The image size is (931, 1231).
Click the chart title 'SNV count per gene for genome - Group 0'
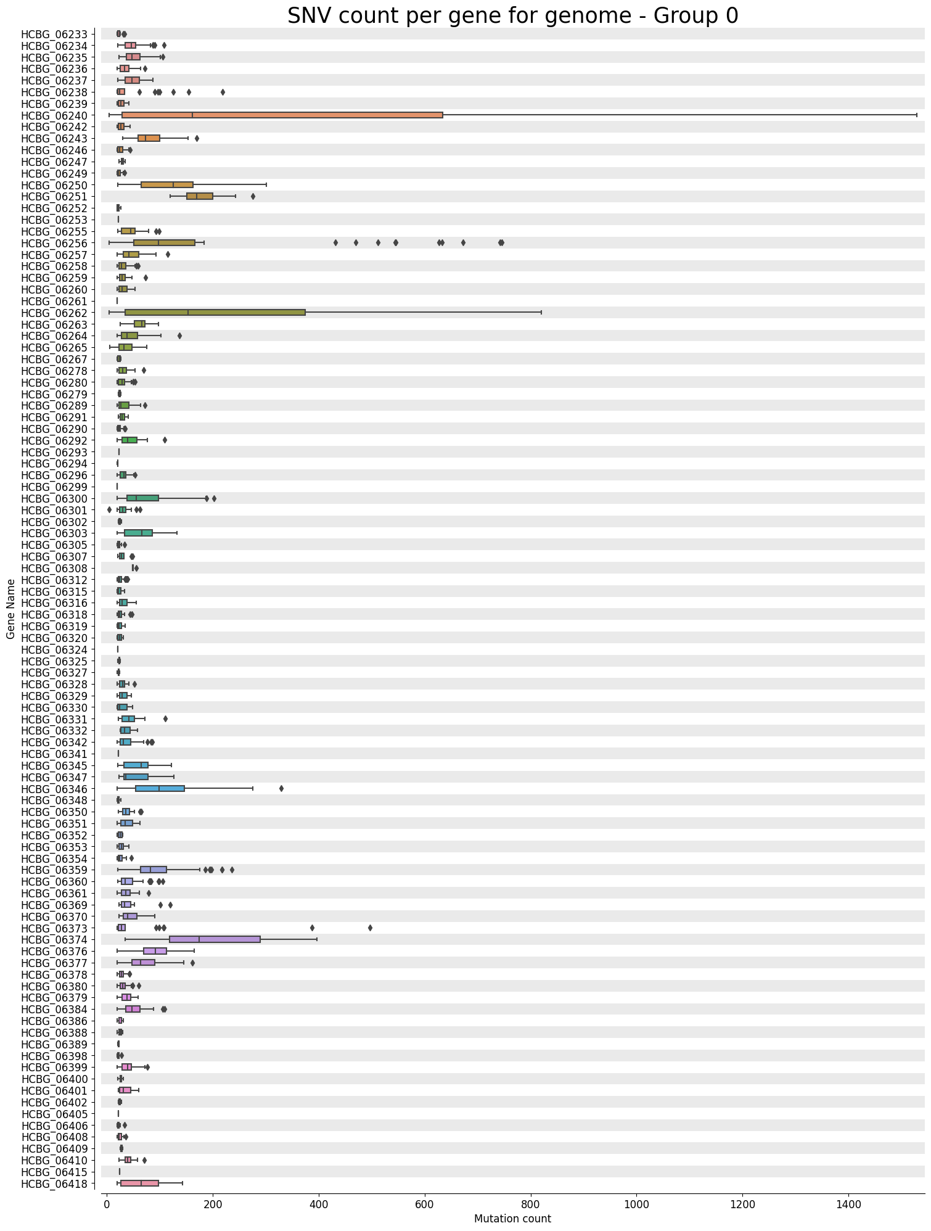(512, 16)
